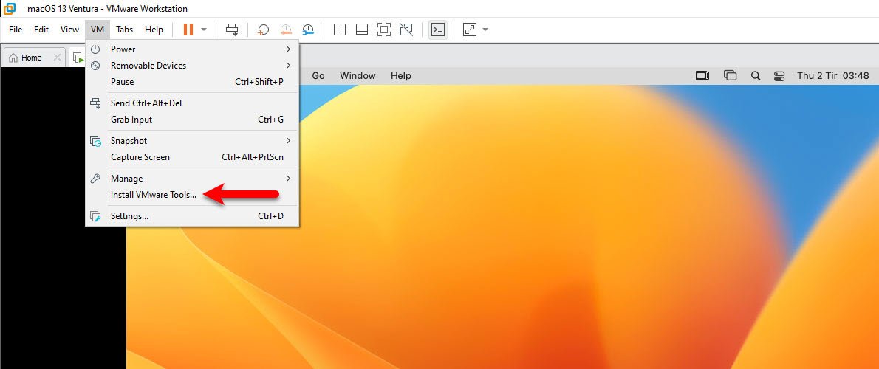Expand the Removable Devices submenu
Viewport: 879px width, 369px height.
click(x=192, y=66)
